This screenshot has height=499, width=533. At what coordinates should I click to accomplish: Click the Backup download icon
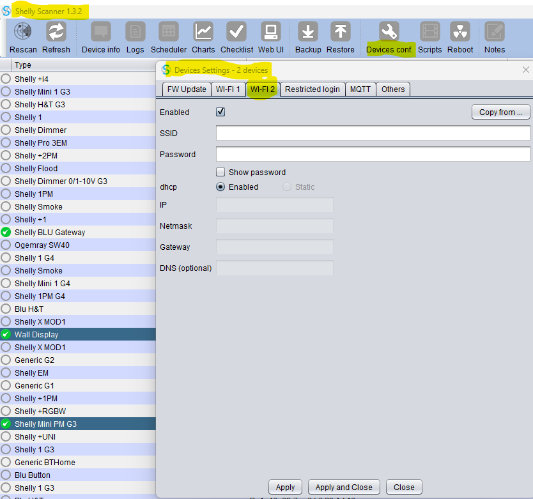308,31
